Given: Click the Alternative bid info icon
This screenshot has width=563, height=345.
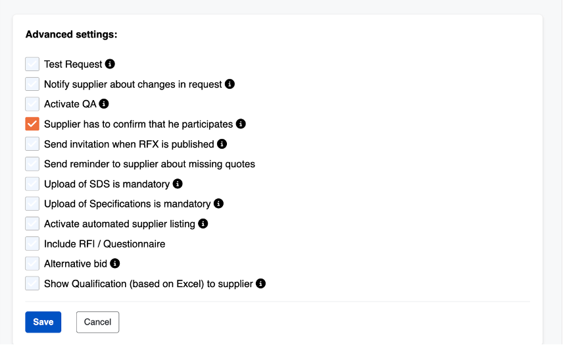Looking at the screenshot, I should pos(115,263).
